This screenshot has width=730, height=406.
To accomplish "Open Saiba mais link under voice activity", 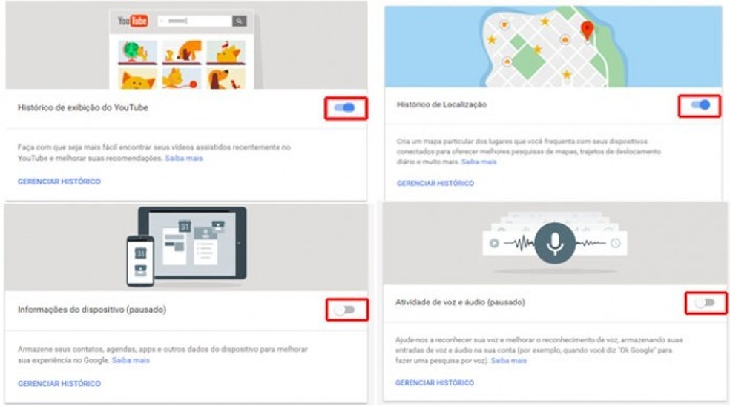I will (509, 360).
